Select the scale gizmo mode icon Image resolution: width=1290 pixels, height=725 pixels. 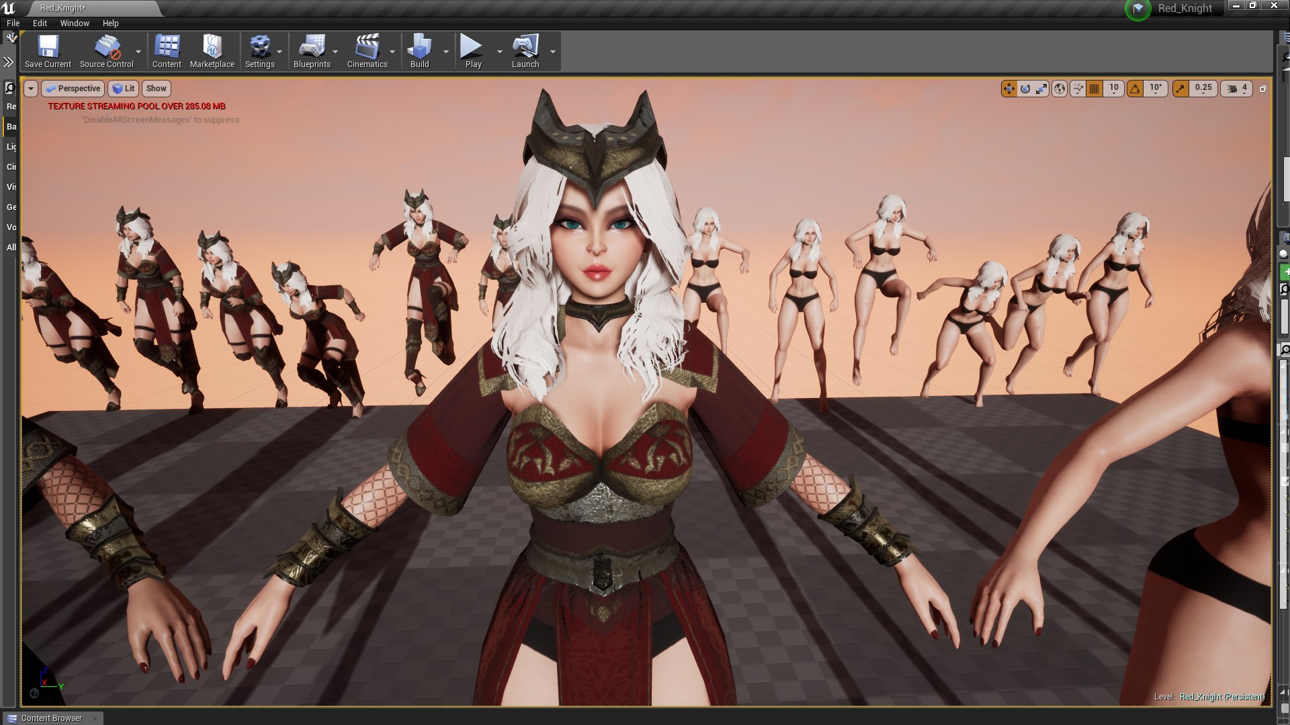[x=1041, y=89]
